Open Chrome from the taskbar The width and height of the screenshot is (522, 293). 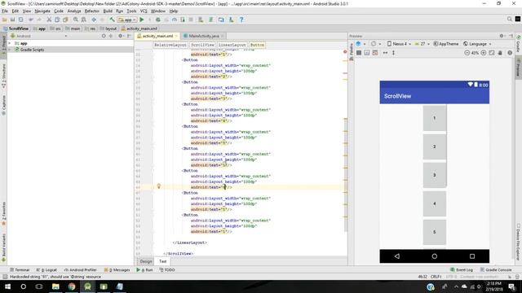click(x=71, y=286)
